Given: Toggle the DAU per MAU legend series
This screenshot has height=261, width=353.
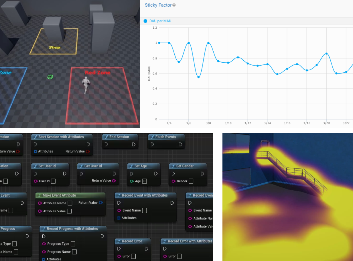Looking at the screenshot, I should 145,21.
